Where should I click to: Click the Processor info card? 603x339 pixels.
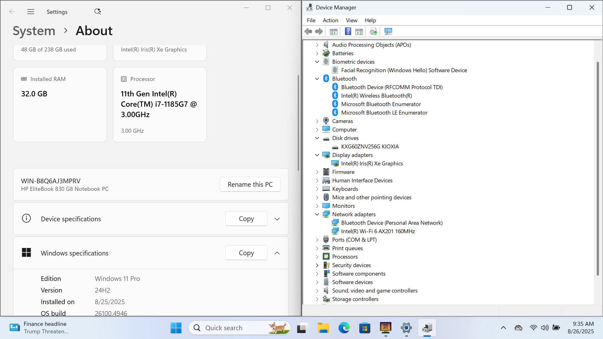point(160,105)
